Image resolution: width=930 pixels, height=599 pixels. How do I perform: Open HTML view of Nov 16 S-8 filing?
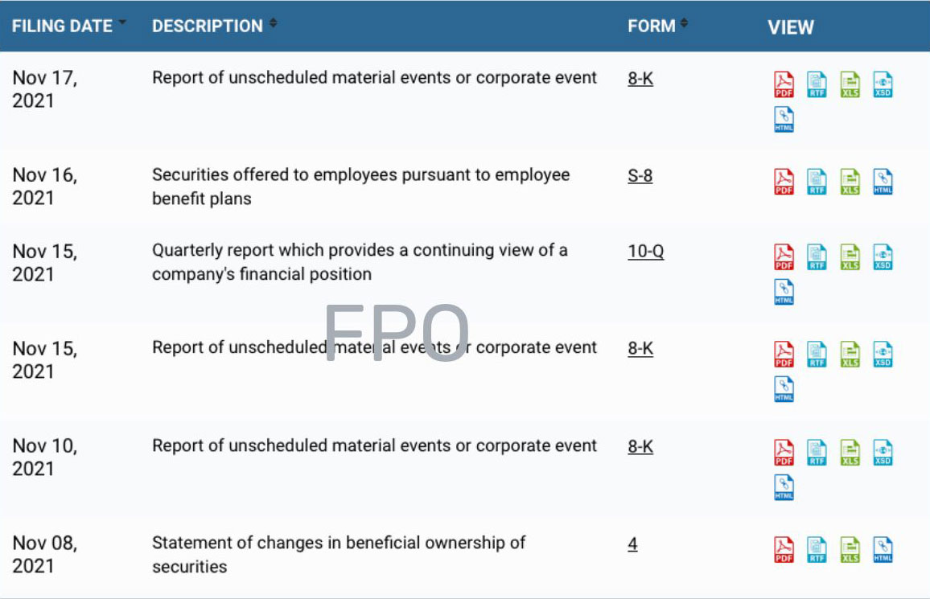point(883,182)
